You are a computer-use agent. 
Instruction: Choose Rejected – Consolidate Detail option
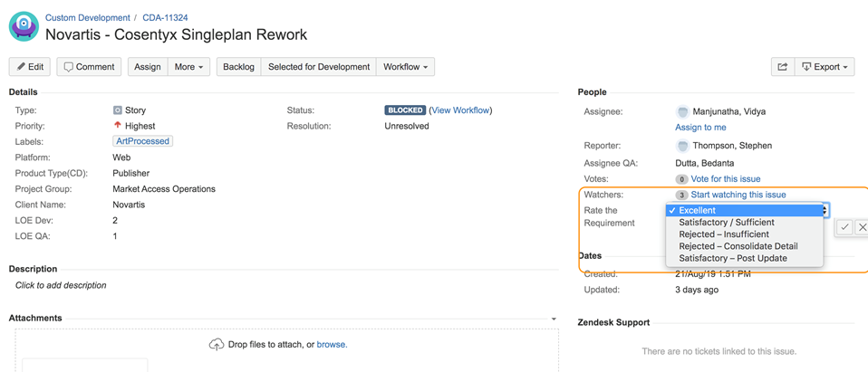745,246
